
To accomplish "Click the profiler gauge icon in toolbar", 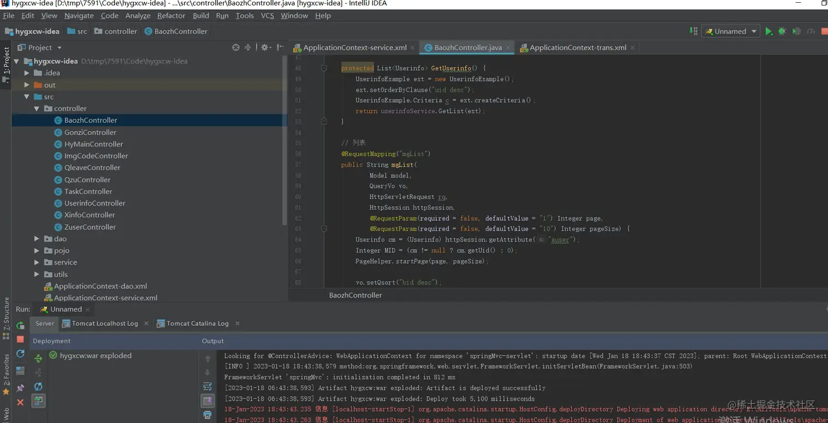I will [811, 31].
